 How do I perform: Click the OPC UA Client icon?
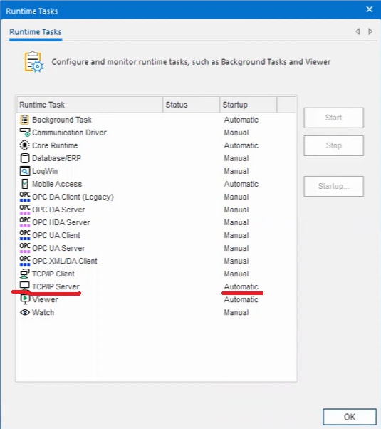(25, 235)
